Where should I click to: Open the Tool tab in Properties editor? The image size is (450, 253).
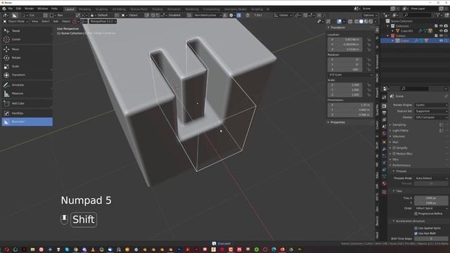[x=385, y=98]
